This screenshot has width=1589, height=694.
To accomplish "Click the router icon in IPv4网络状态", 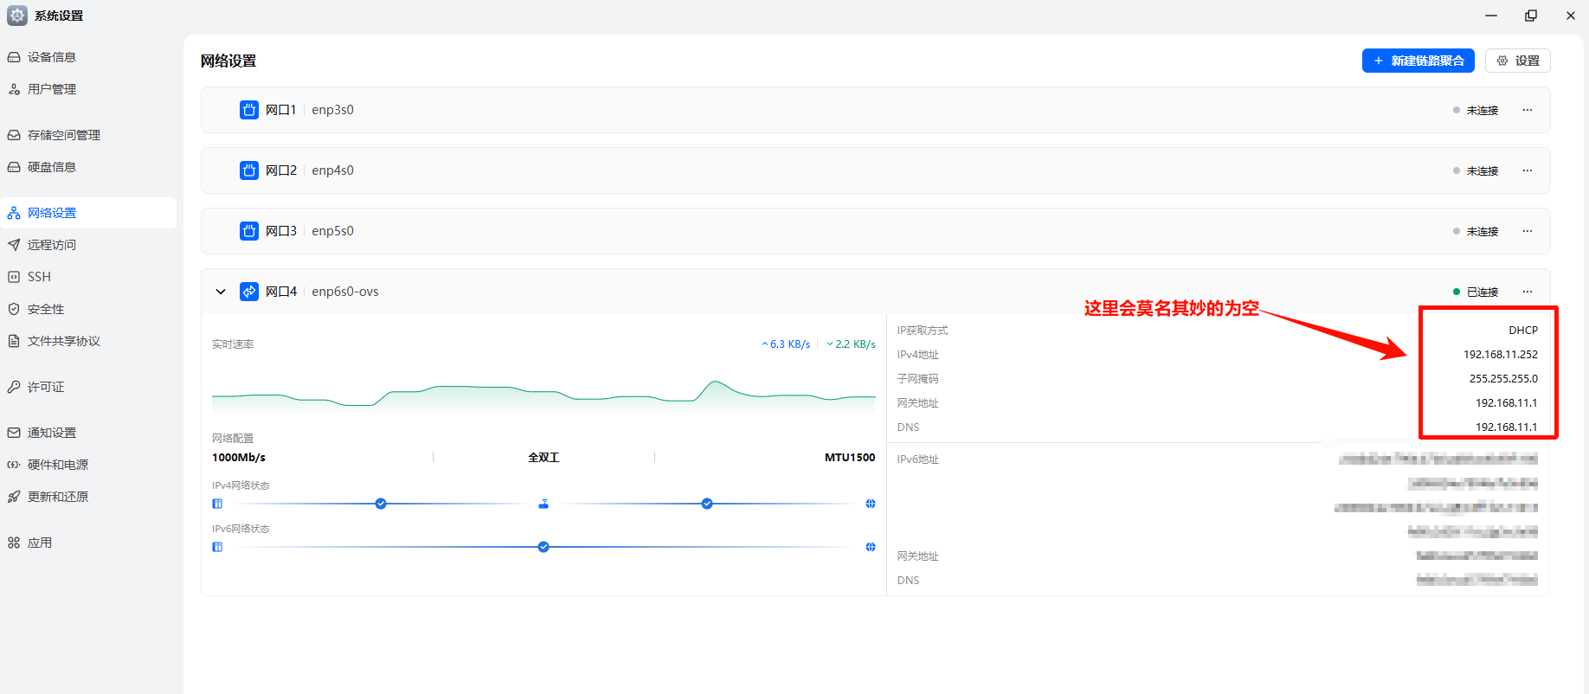I will pos(544,504).
